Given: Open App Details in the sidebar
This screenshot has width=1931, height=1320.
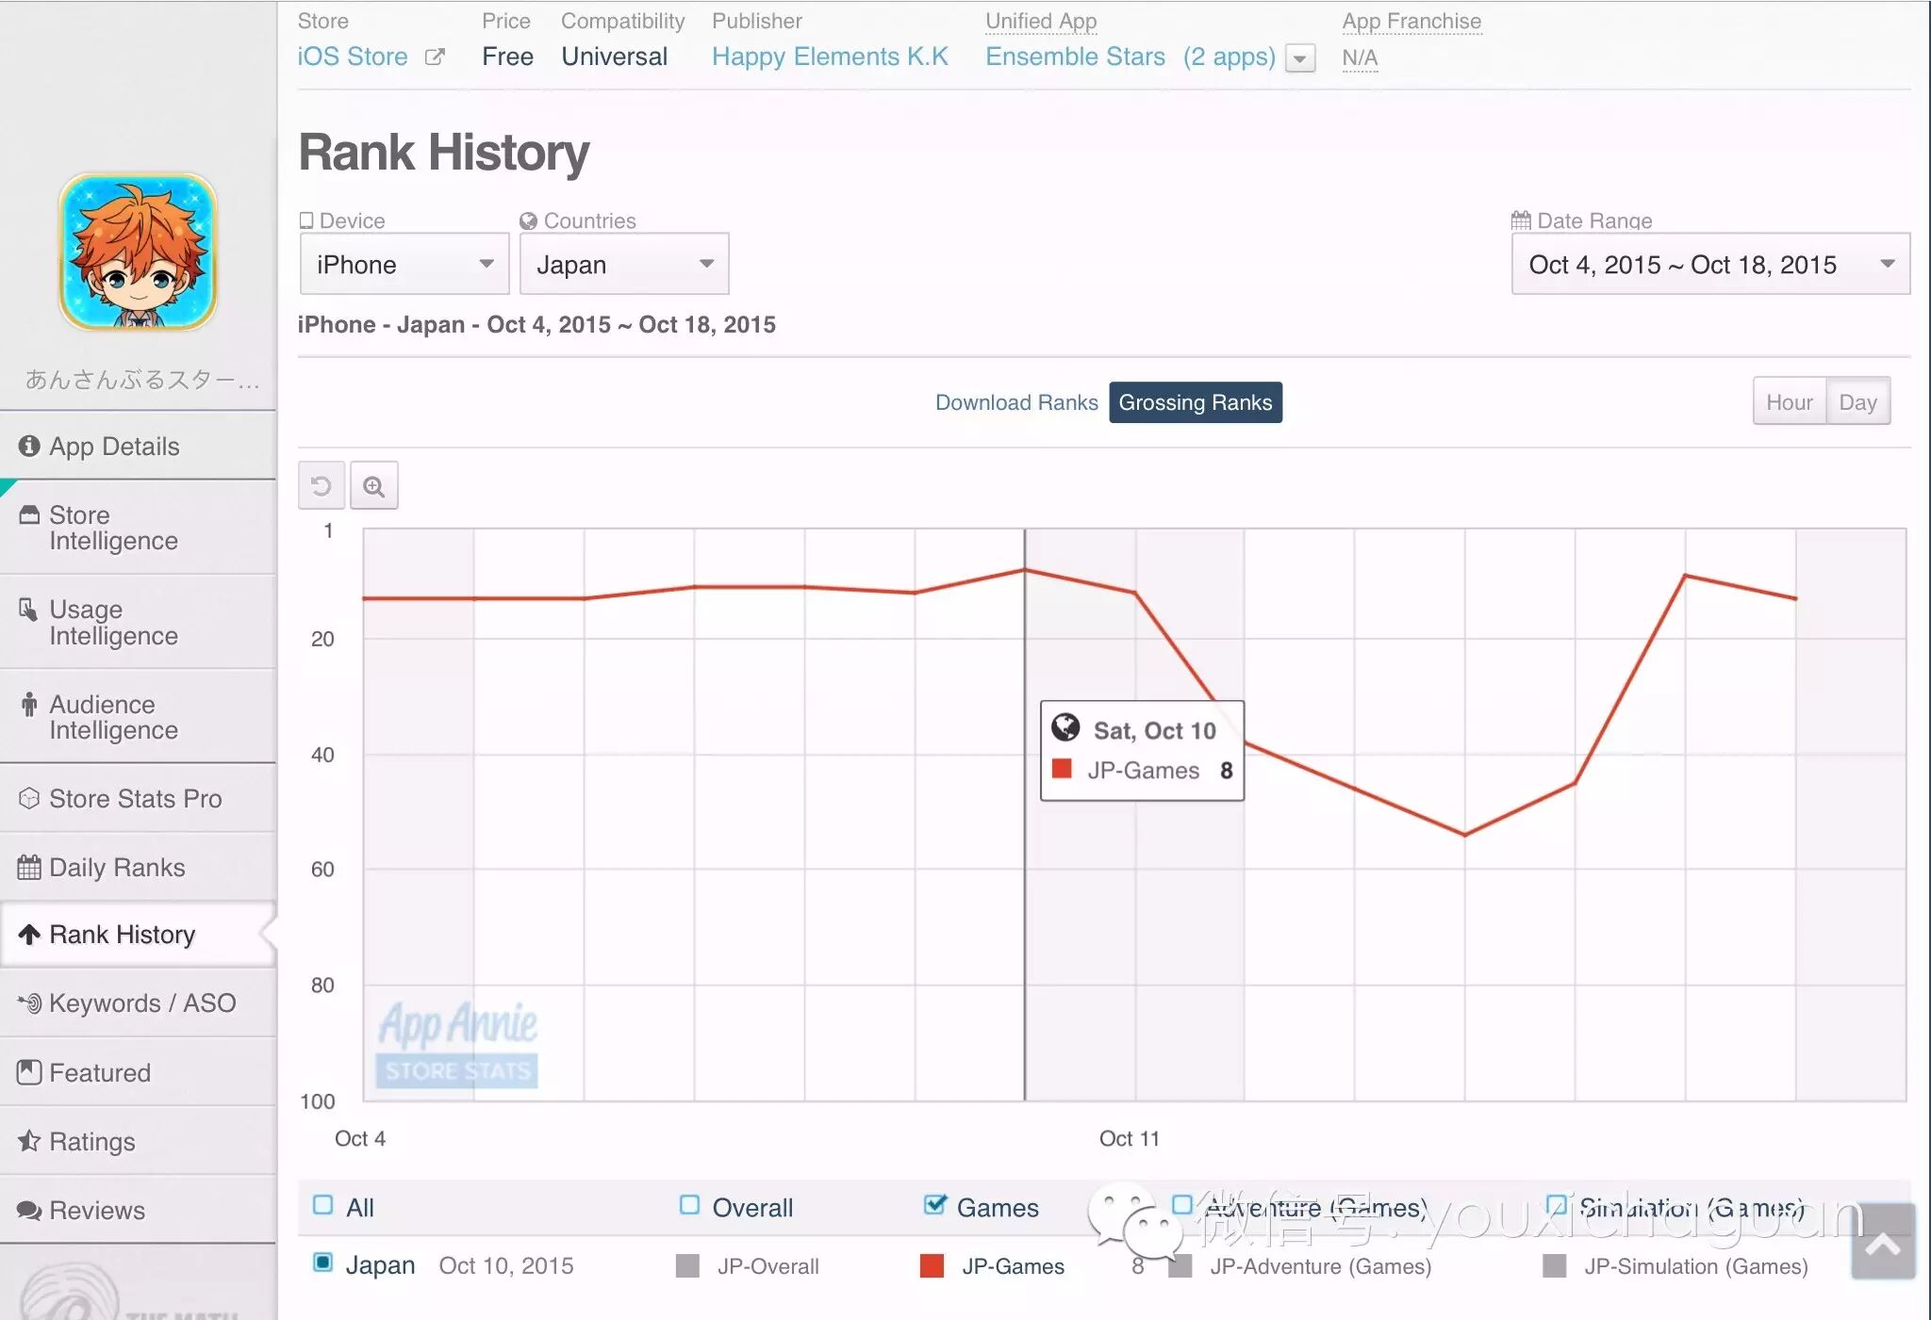Looking at the screenshot, I should pos(114,447).
